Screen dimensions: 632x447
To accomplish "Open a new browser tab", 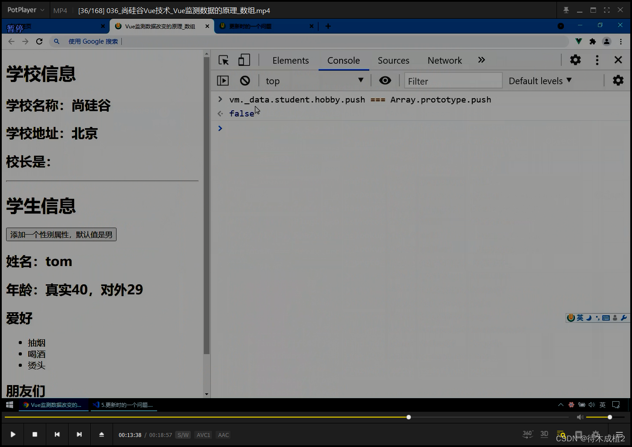I will [328, 26].
